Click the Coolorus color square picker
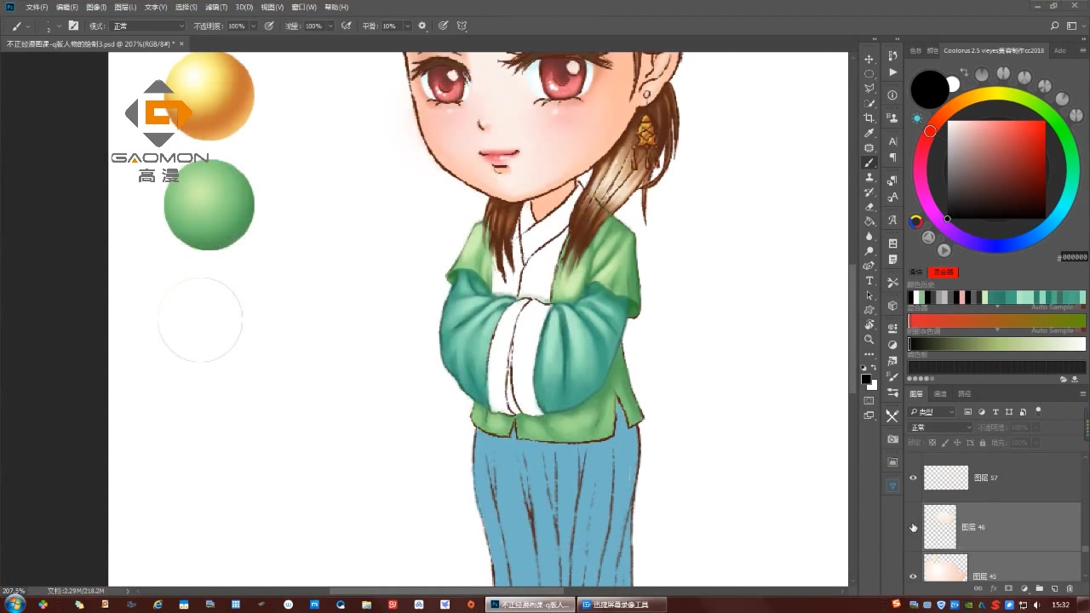The height and width of the screenshot is (613, 1090). coord(995,169)
